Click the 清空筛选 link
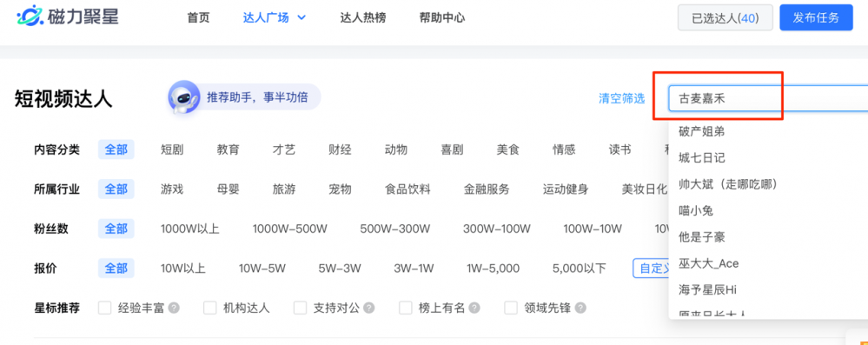The width and height of the screenshot is (868, 345). click(x=621, y=98)
